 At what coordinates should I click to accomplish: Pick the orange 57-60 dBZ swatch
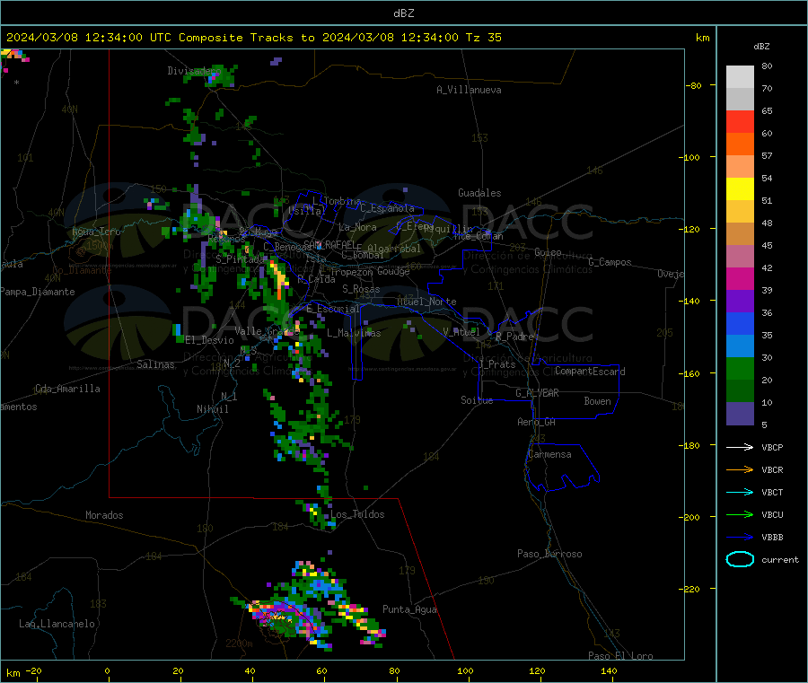(740, 144)
